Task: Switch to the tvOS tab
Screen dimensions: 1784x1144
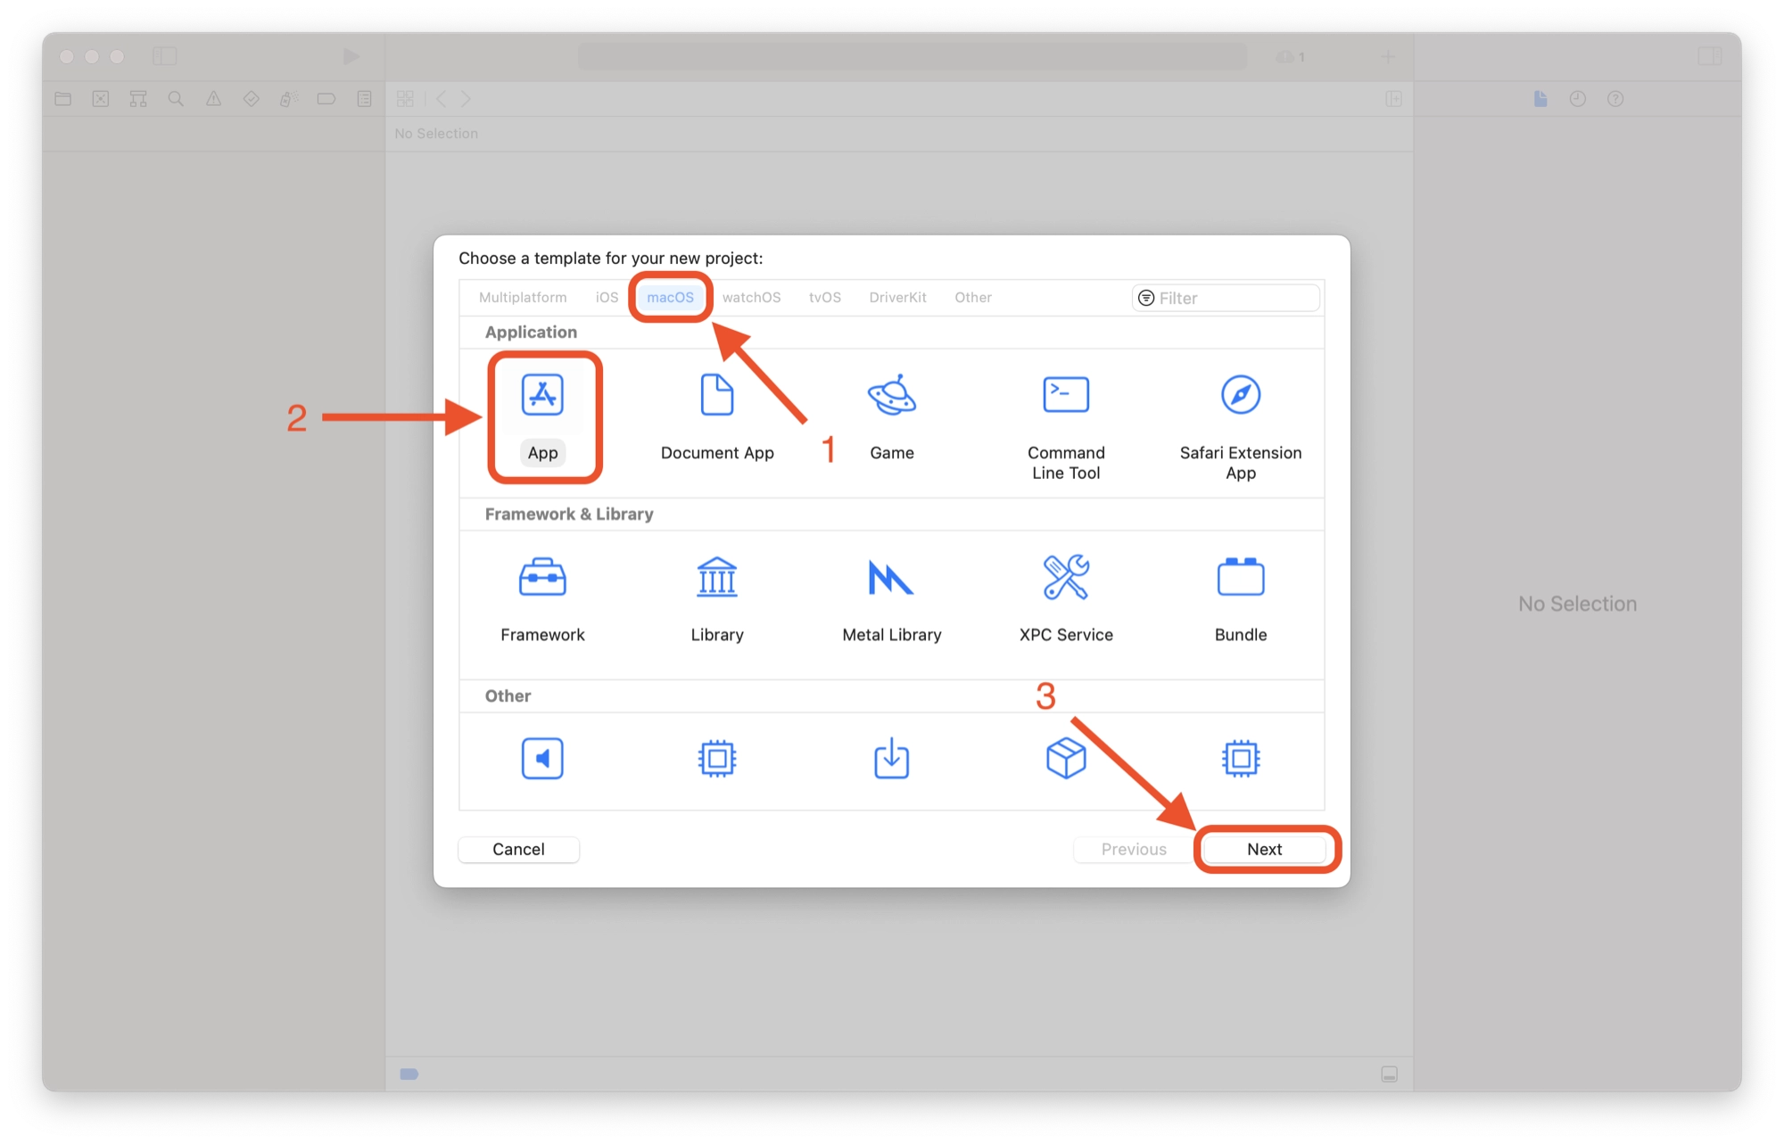Action: (x=825, y=298)
